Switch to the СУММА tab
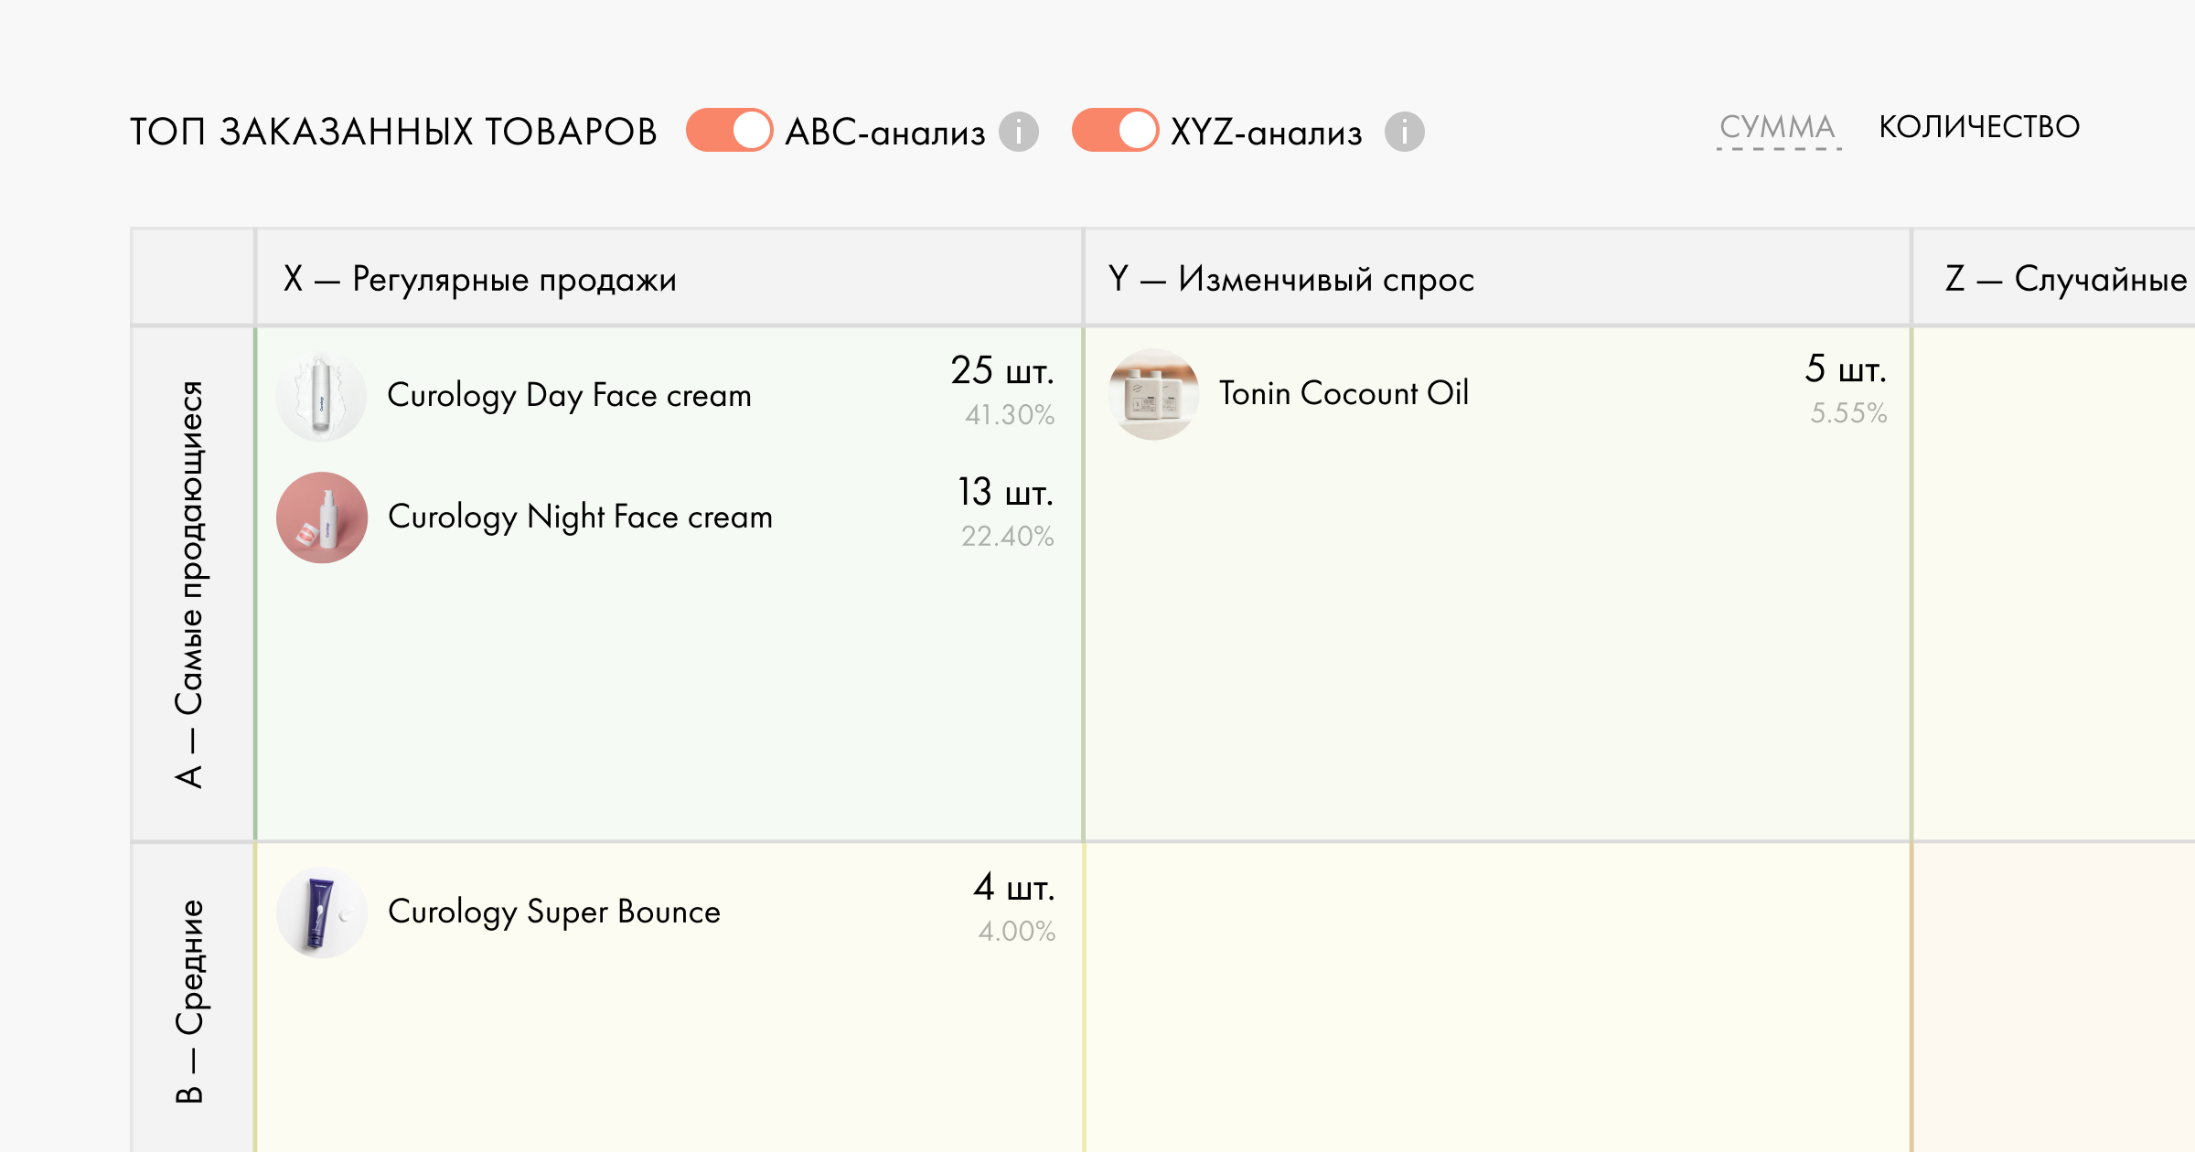Screen dimensions: 2195x1152 (x=1778, y=127)
